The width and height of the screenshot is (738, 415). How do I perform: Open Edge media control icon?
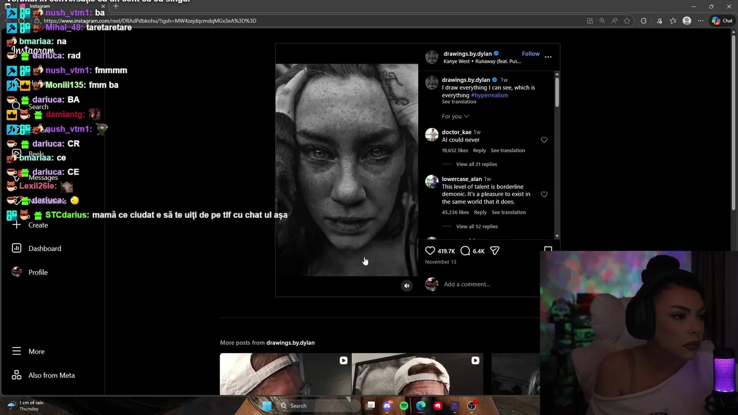coord(659,21)
